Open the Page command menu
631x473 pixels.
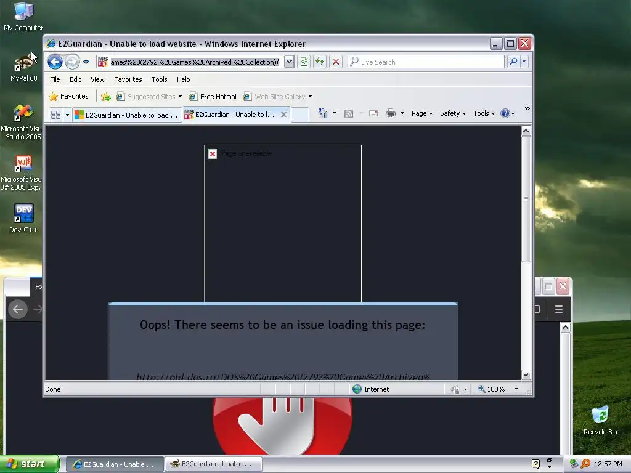pyautogui.click(x=421, y=113)
